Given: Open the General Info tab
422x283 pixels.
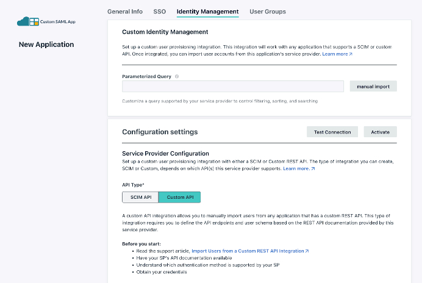Looking at the screenshot, I should 125,12.
